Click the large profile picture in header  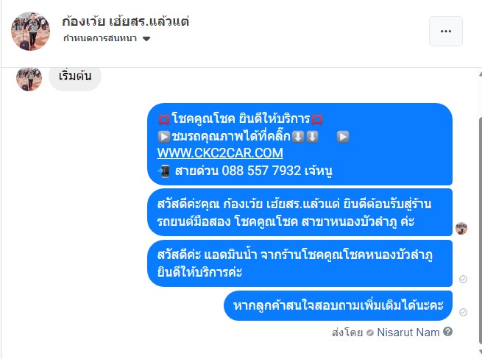[30, 32]
